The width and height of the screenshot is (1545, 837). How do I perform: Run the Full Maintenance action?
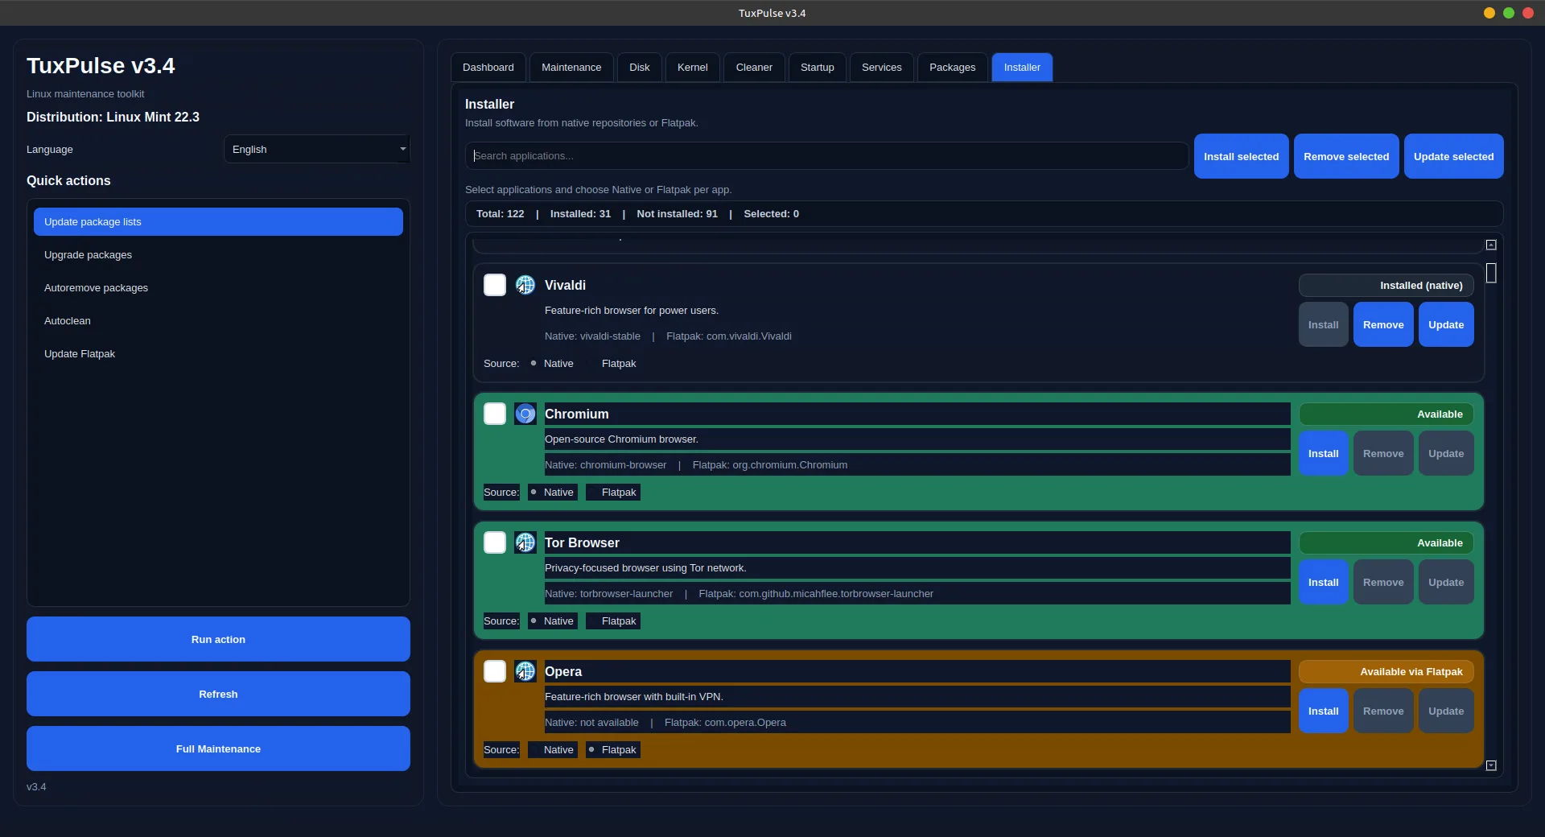click(217, 748)
